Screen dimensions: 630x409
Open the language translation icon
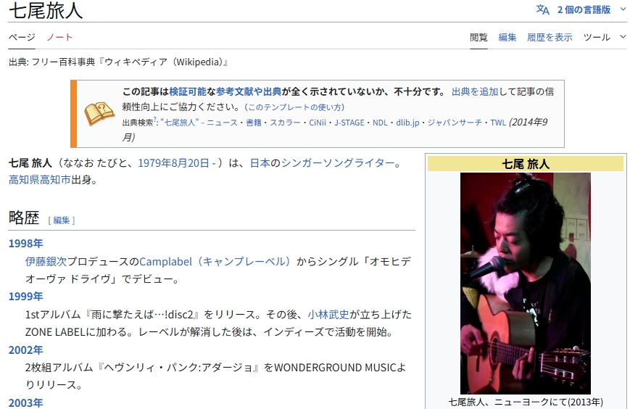542,9
